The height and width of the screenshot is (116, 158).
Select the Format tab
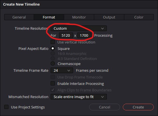pyautogui.click(x=49, y=17)
